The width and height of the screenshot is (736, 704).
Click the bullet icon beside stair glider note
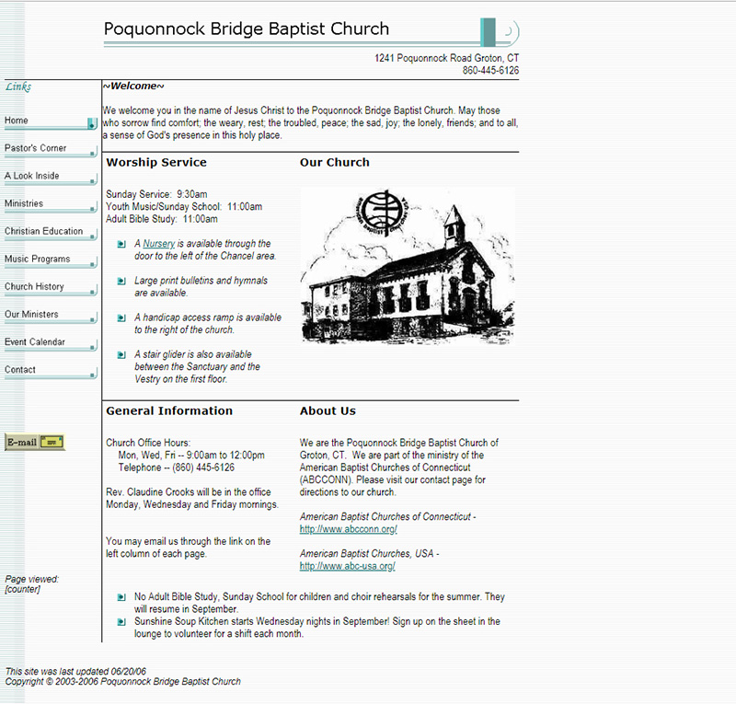121,354
